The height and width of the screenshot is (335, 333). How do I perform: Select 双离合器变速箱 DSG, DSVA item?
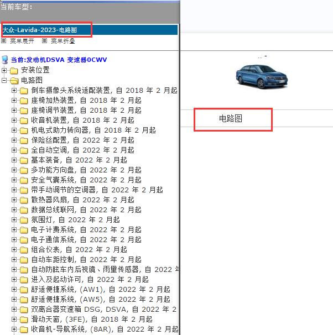pos(104,309)
